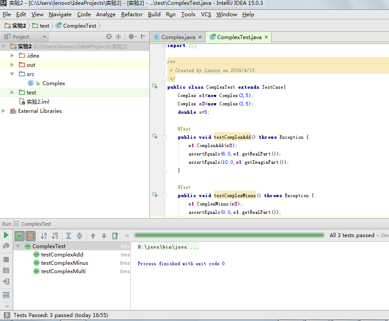Click folded D:\java\bin\java command line

[168, 247]
